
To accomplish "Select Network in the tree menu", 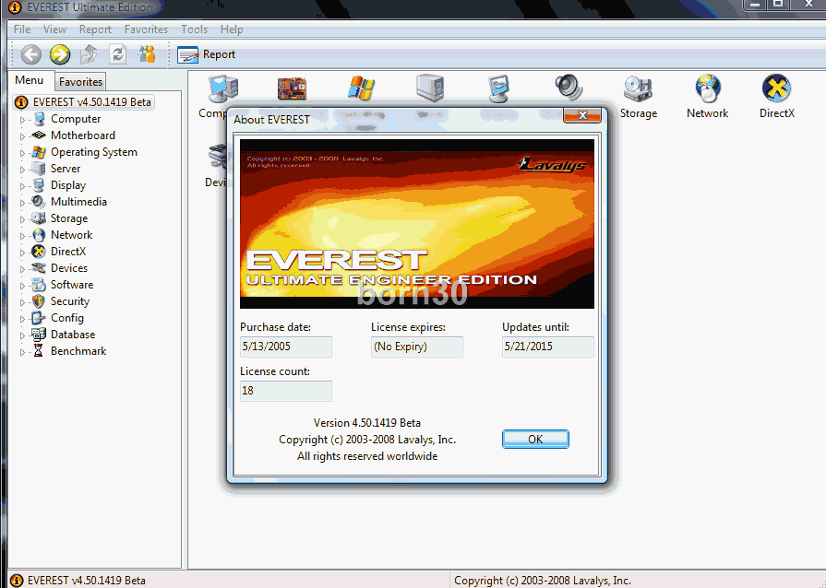I will click(71, 235).
